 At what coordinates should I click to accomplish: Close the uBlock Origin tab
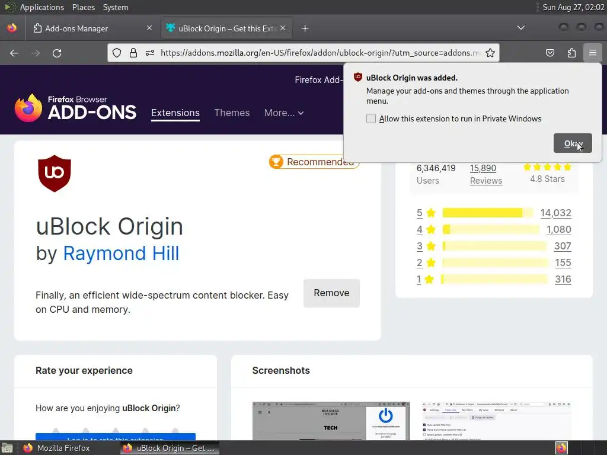pos(283,28)
